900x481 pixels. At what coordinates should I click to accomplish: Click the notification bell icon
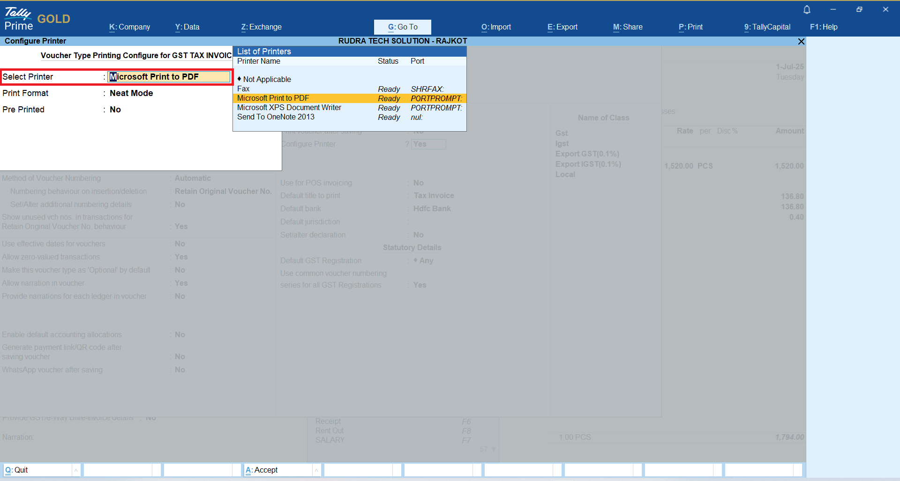coord(807,10)
